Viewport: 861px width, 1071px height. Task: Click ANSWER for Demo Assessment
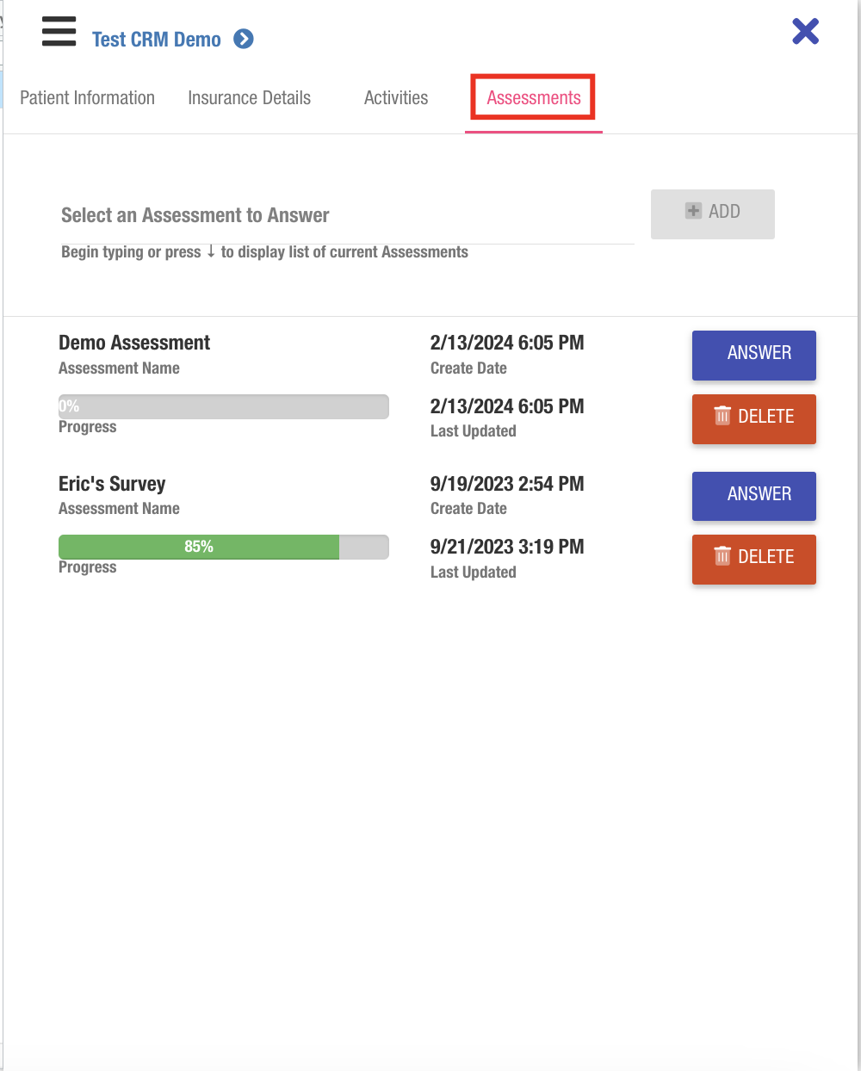753,355
